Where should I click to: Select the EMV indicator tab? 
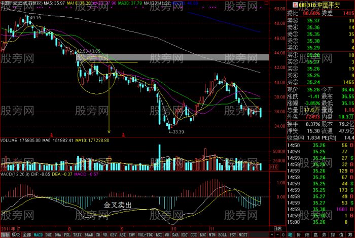pyautogui.click(x=132, y=235)
